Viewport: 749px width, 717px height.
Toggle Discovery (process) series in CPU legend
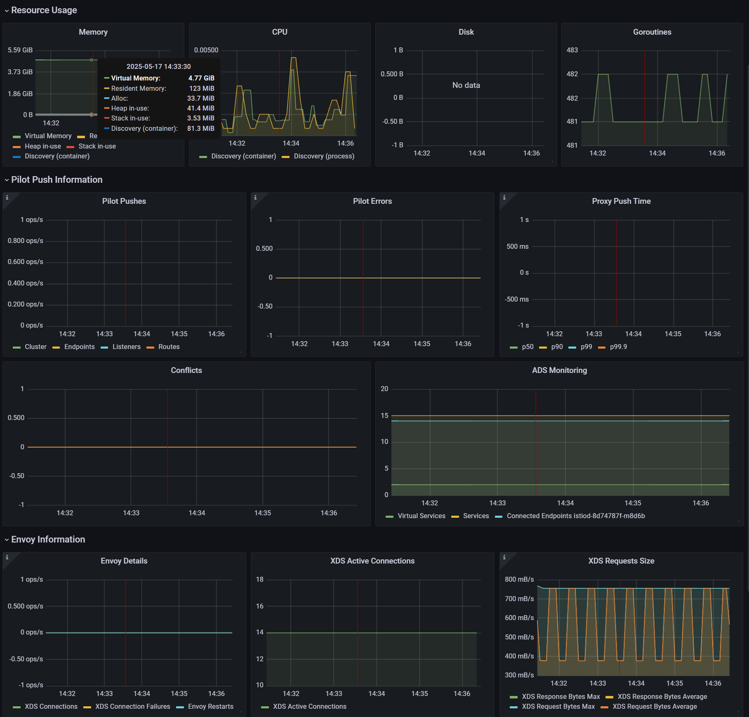tap(324, 156)
